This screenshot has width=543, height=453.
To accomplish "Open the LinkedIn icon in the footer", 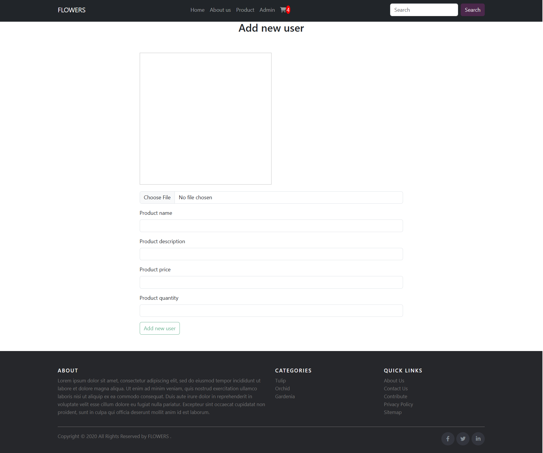I will (478, 439).
